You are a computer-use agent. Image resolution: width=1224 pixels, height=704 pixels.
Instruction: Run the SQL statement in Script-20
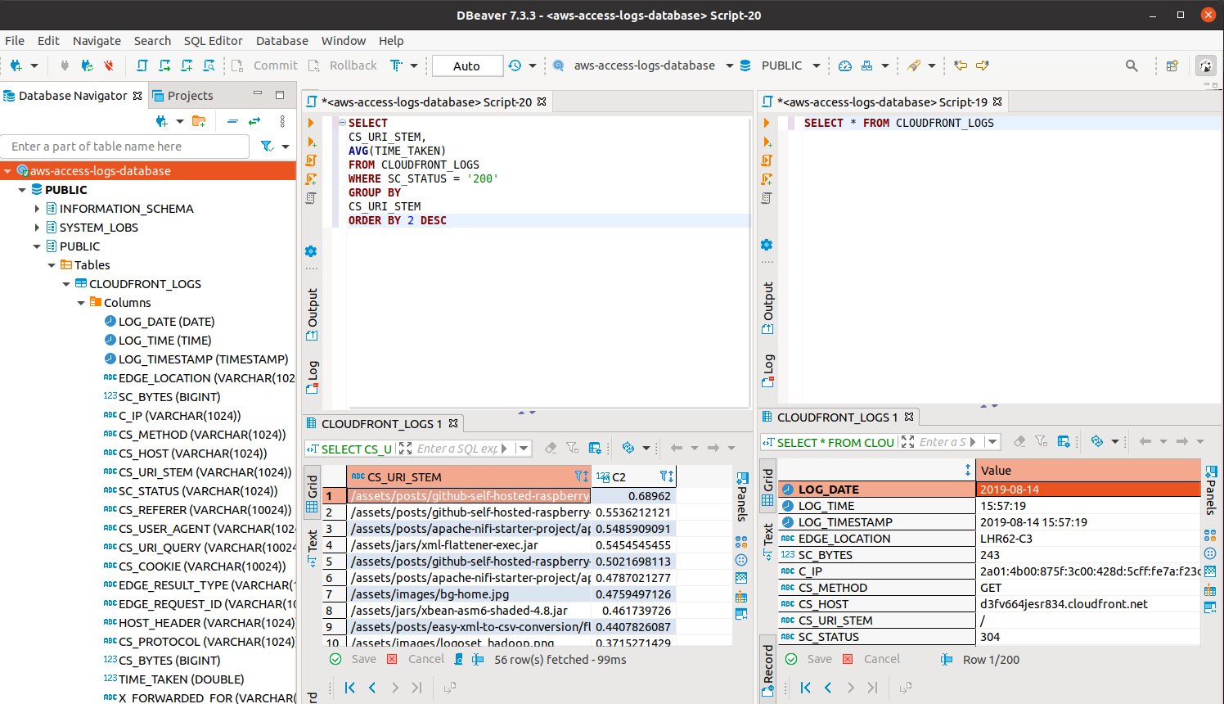coord(311,123)
